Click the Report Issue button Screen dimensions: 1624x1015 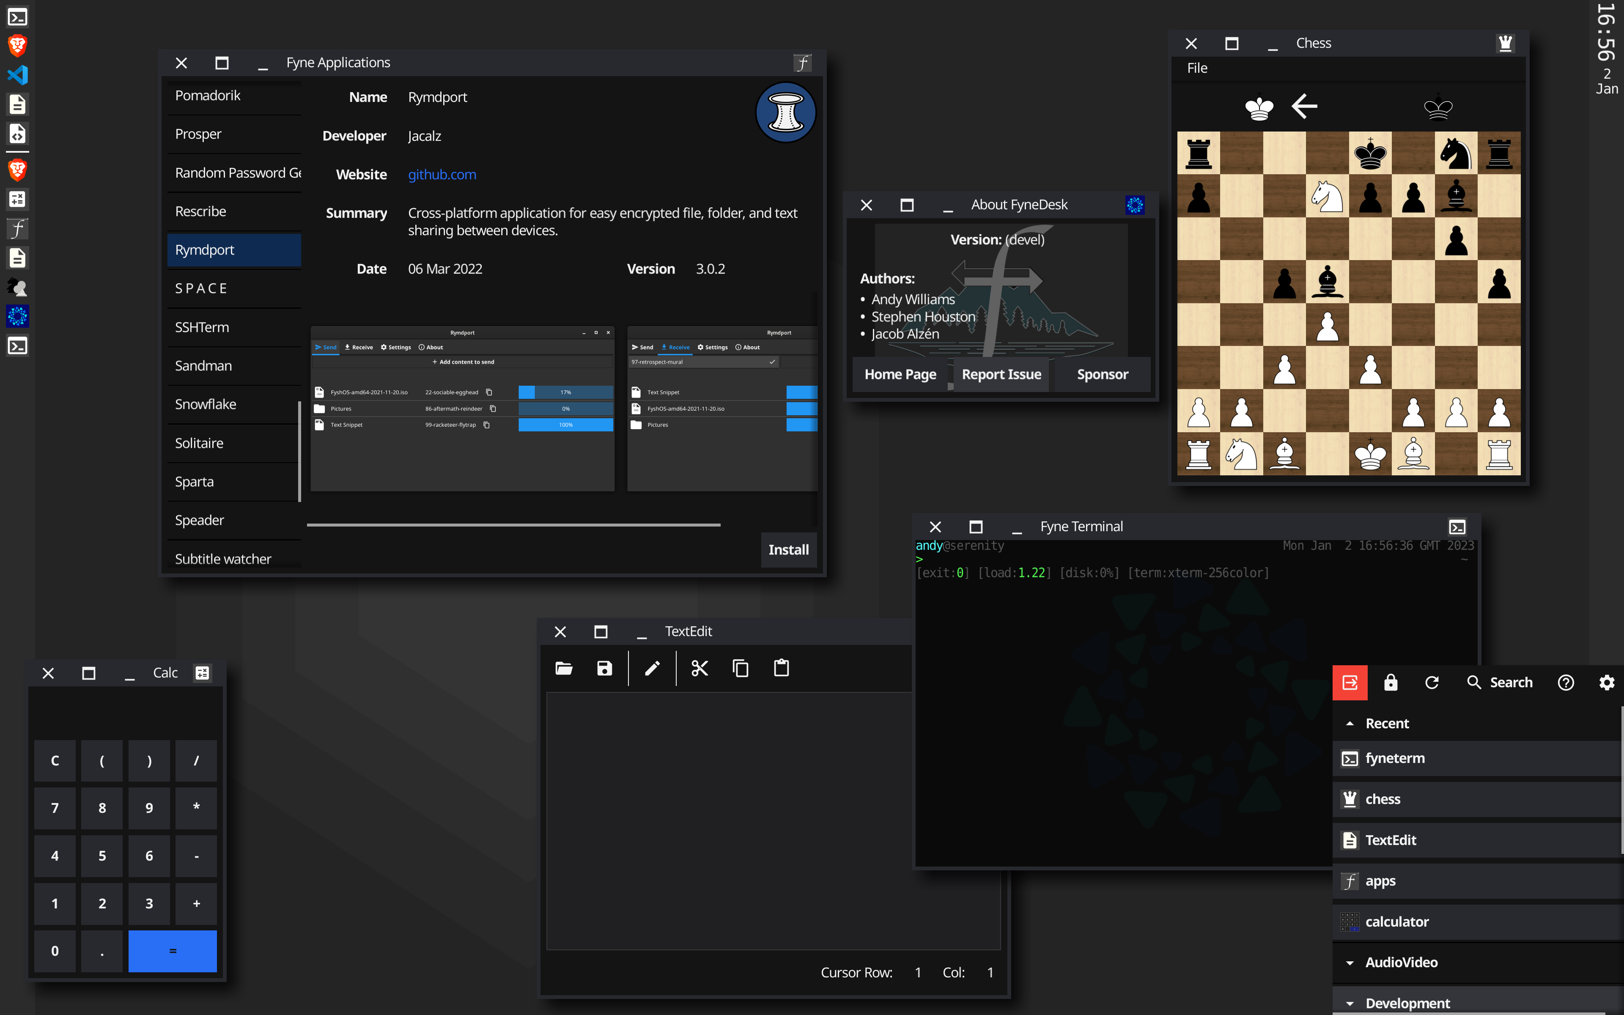click(x=1001, y=375)
